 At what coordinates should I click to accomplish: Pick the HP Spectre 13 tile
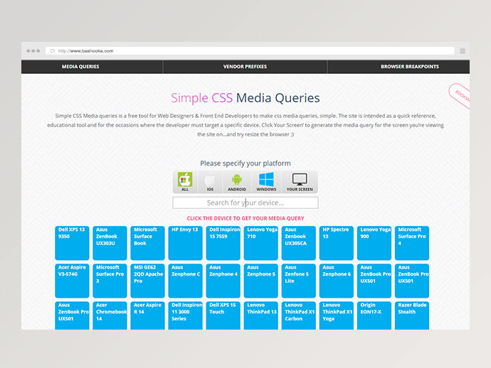point(337,243)
